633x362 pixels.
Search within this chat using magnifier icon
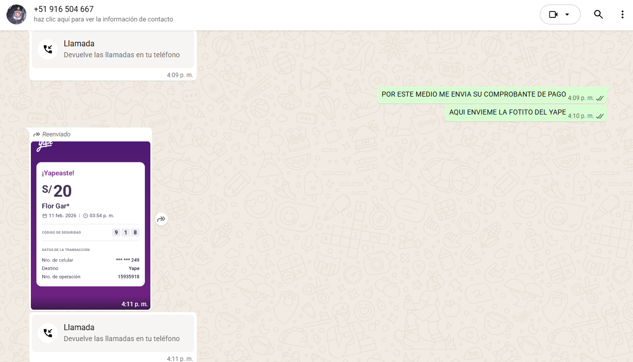coord(598,14)
